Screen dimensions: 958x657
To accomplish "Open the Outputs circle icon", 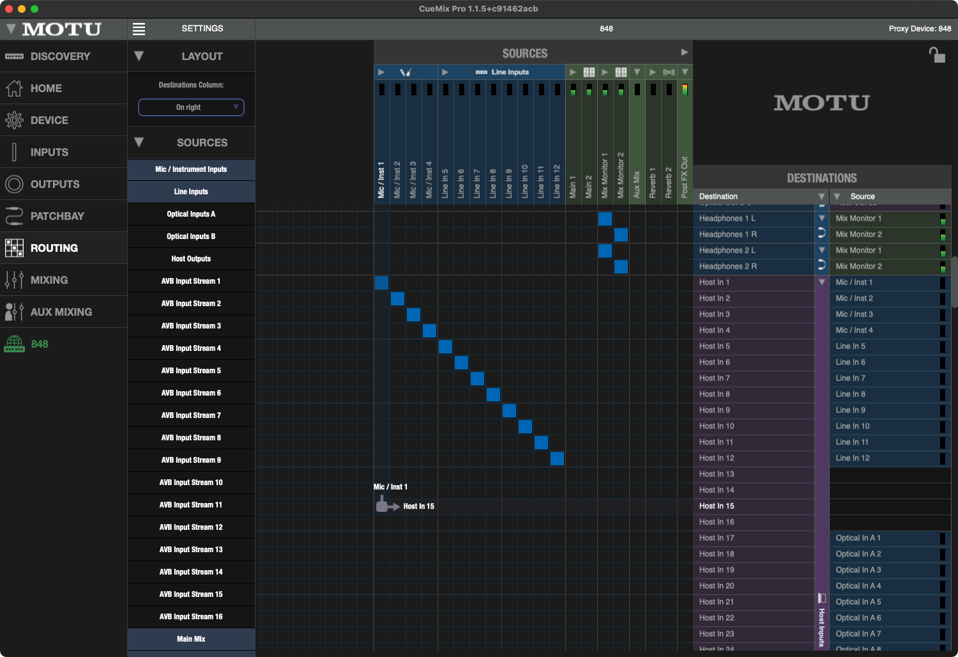I will (14, 184).
